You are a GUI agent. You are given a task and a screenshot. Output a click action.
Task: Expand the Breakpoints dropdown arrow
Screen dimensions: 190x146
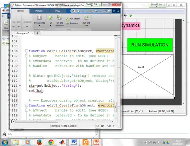pos(40,26)
